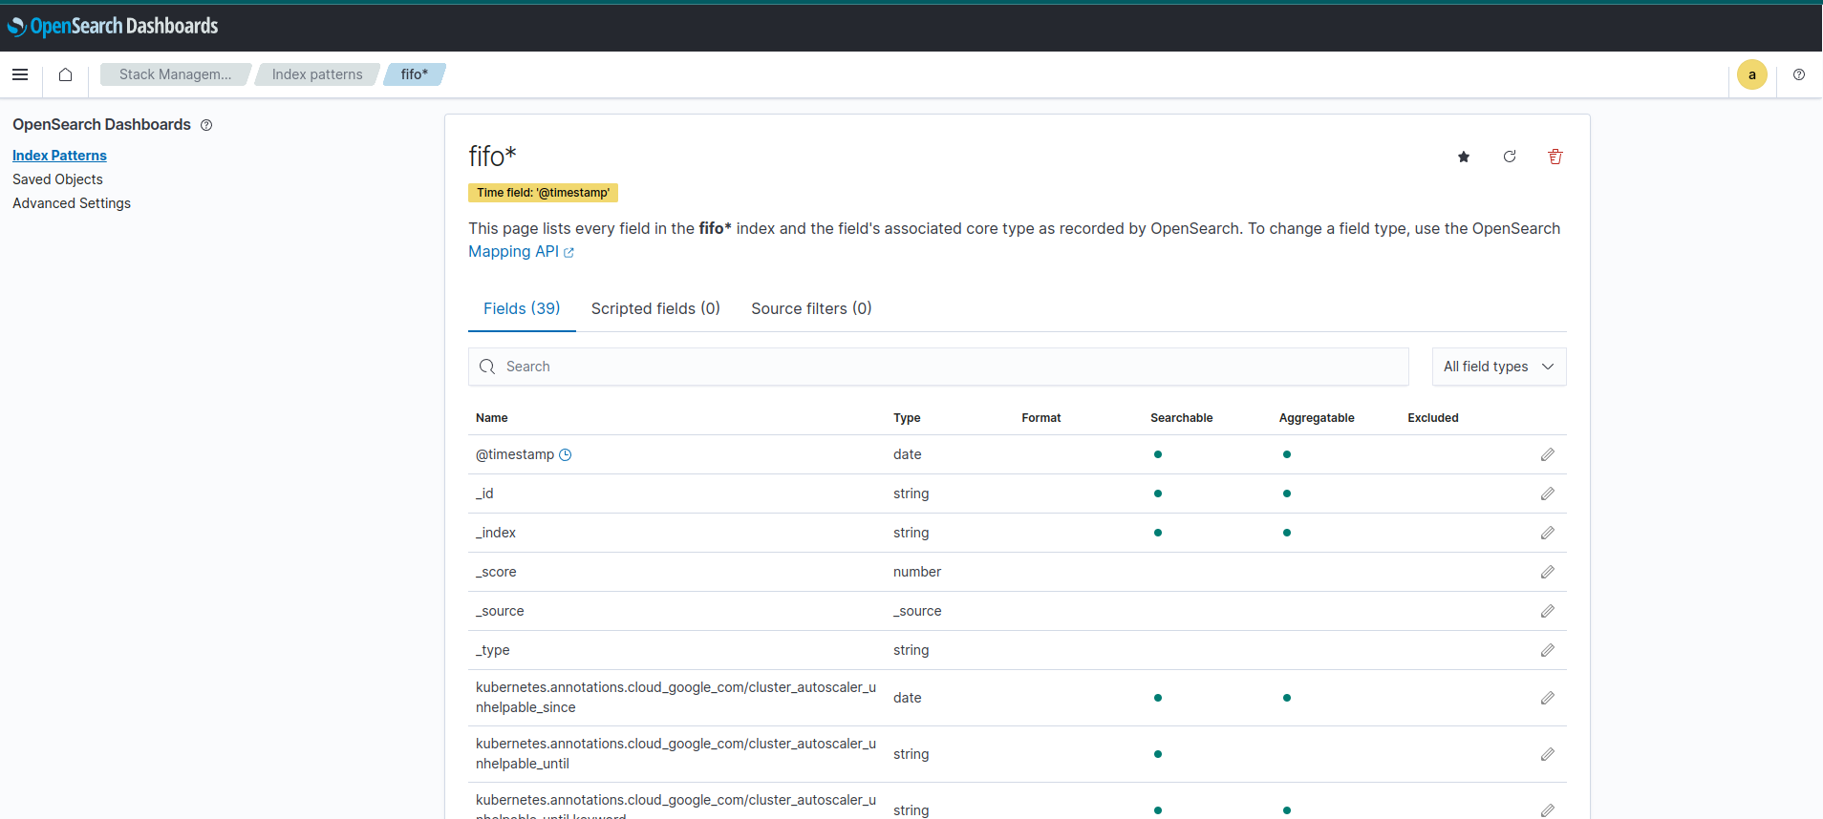Click the Time field '@timestamp' badge
1823x819 pixels.
coord(544,193)
